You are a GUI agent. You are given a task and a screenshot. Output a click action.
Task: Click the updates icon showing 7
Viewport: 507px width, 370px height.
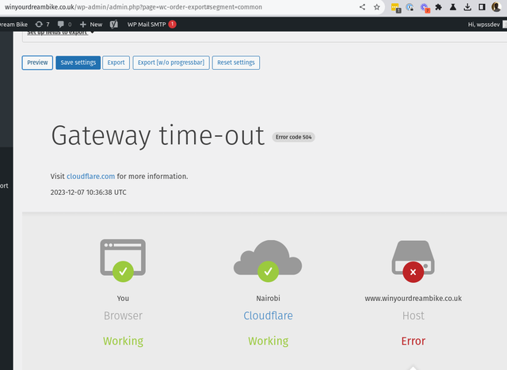(42, 25)
